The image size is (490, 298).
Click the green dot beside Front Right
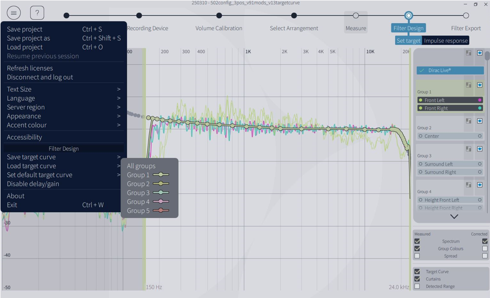click(421, 108)
